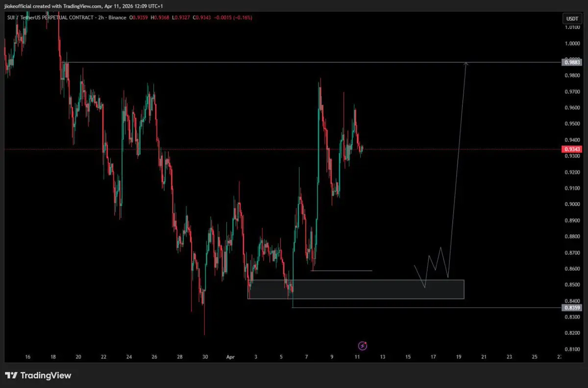Click the 0.9800 price axis tick

[x=572, y=75]
